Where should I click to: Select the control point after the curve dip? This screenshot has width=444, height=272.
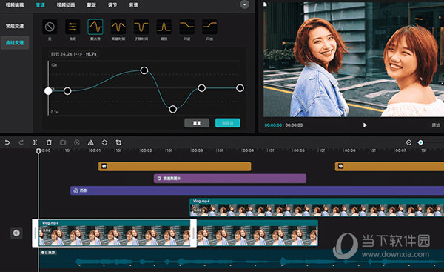[201, 88]
